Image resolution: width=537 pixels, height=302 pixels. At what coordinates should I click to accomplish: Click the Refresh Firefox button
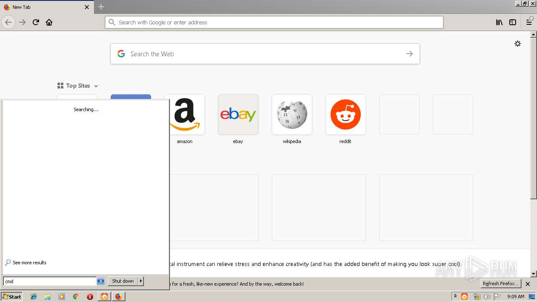(x=501, y=284)
